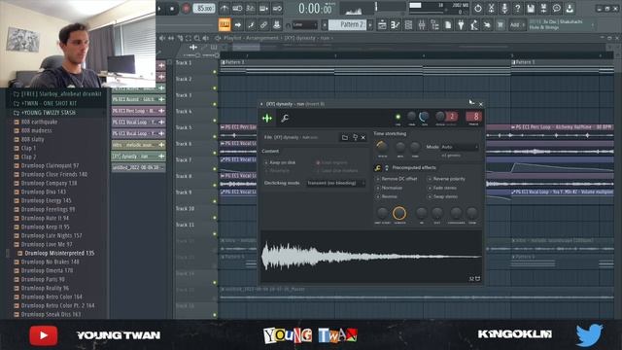
Task: Toggle Remove DC offset option
Action: [x=397, y=179]
